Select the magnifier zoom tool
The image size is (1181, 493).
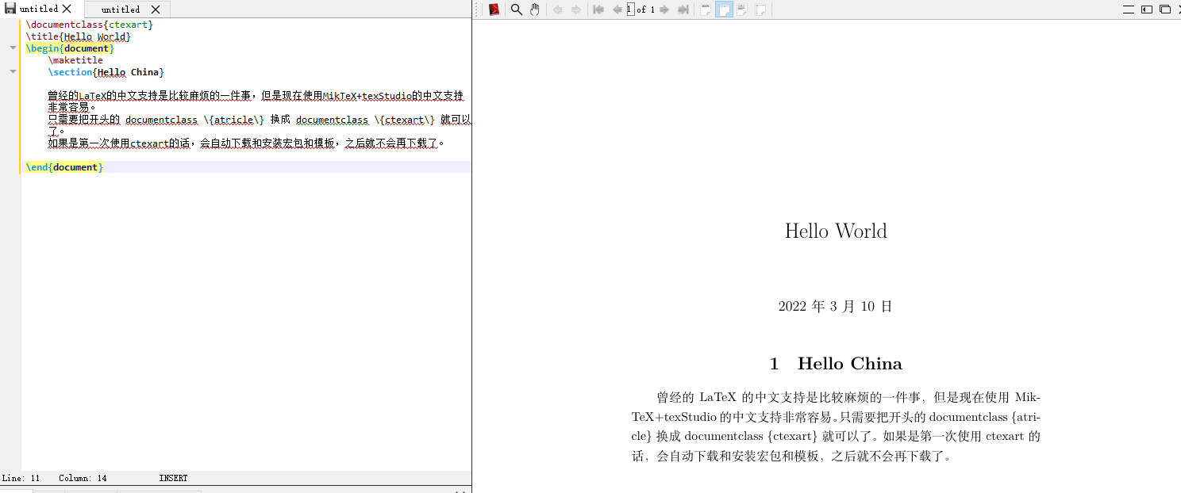517,10
